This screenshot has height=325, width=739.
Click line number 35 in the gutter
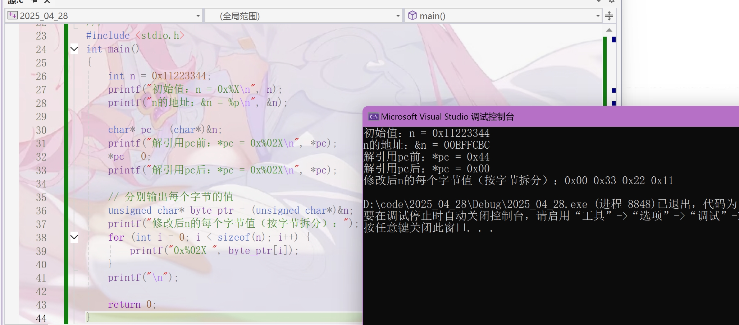pos(41,198)
